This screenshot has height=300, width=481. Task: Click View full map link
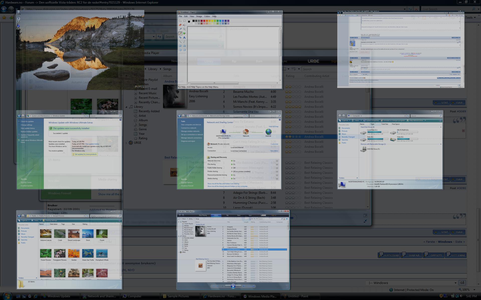point(273,126)
